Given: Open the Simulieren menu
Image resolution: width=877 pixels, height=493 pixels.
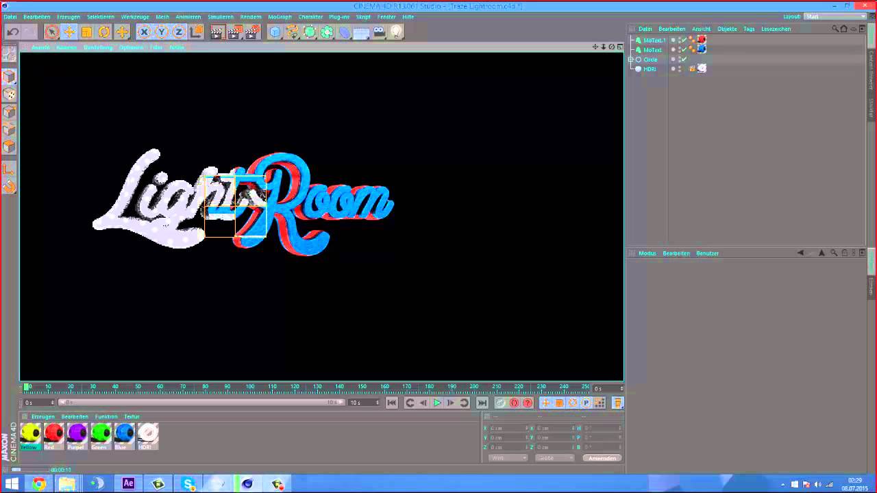Looking at the screenshot, I should pos(221,16).
